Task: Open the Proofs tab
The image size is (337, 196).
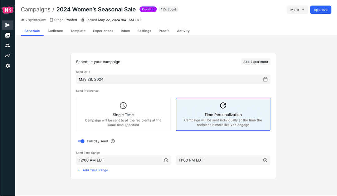Action: (x=164, y=31)
